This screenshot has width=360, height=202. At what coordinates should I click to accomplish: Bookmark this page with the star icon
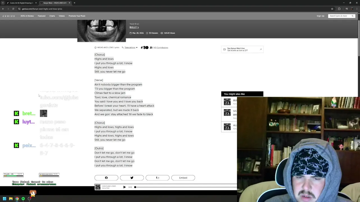point(332,9)
